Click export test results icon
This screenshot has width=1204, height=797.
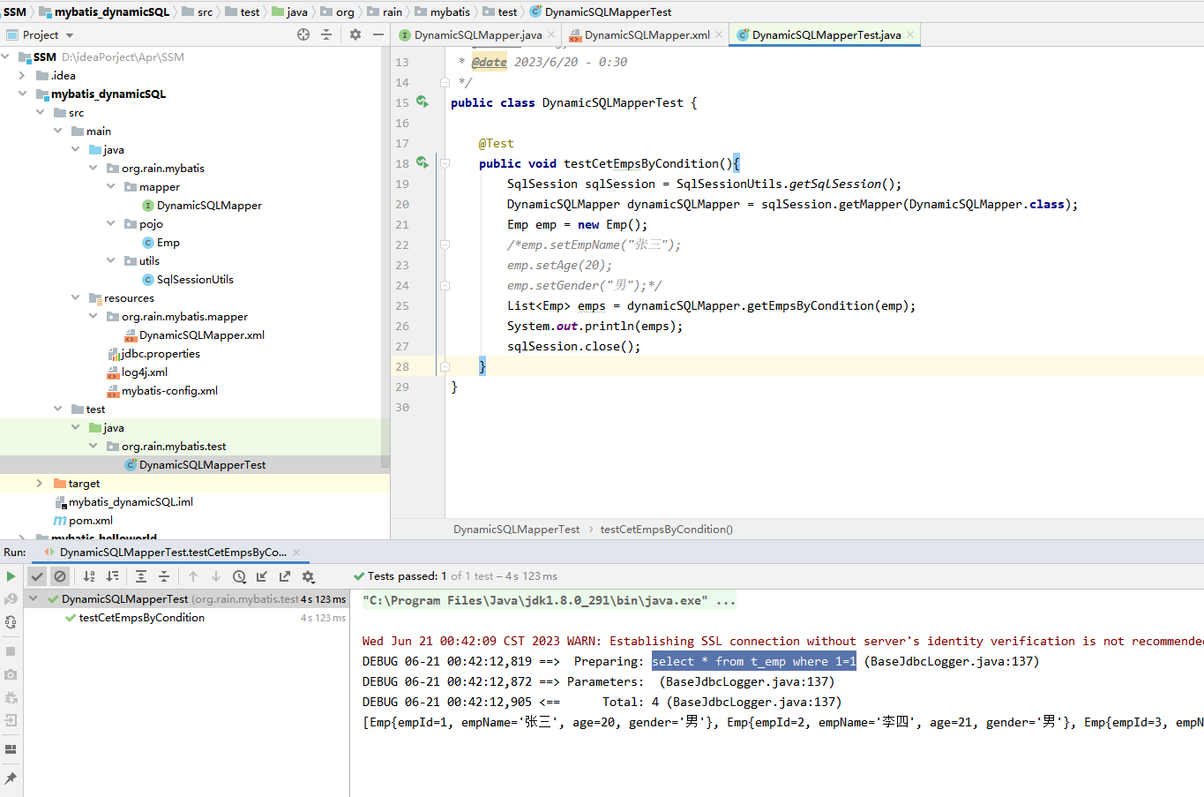coord(285,576)
